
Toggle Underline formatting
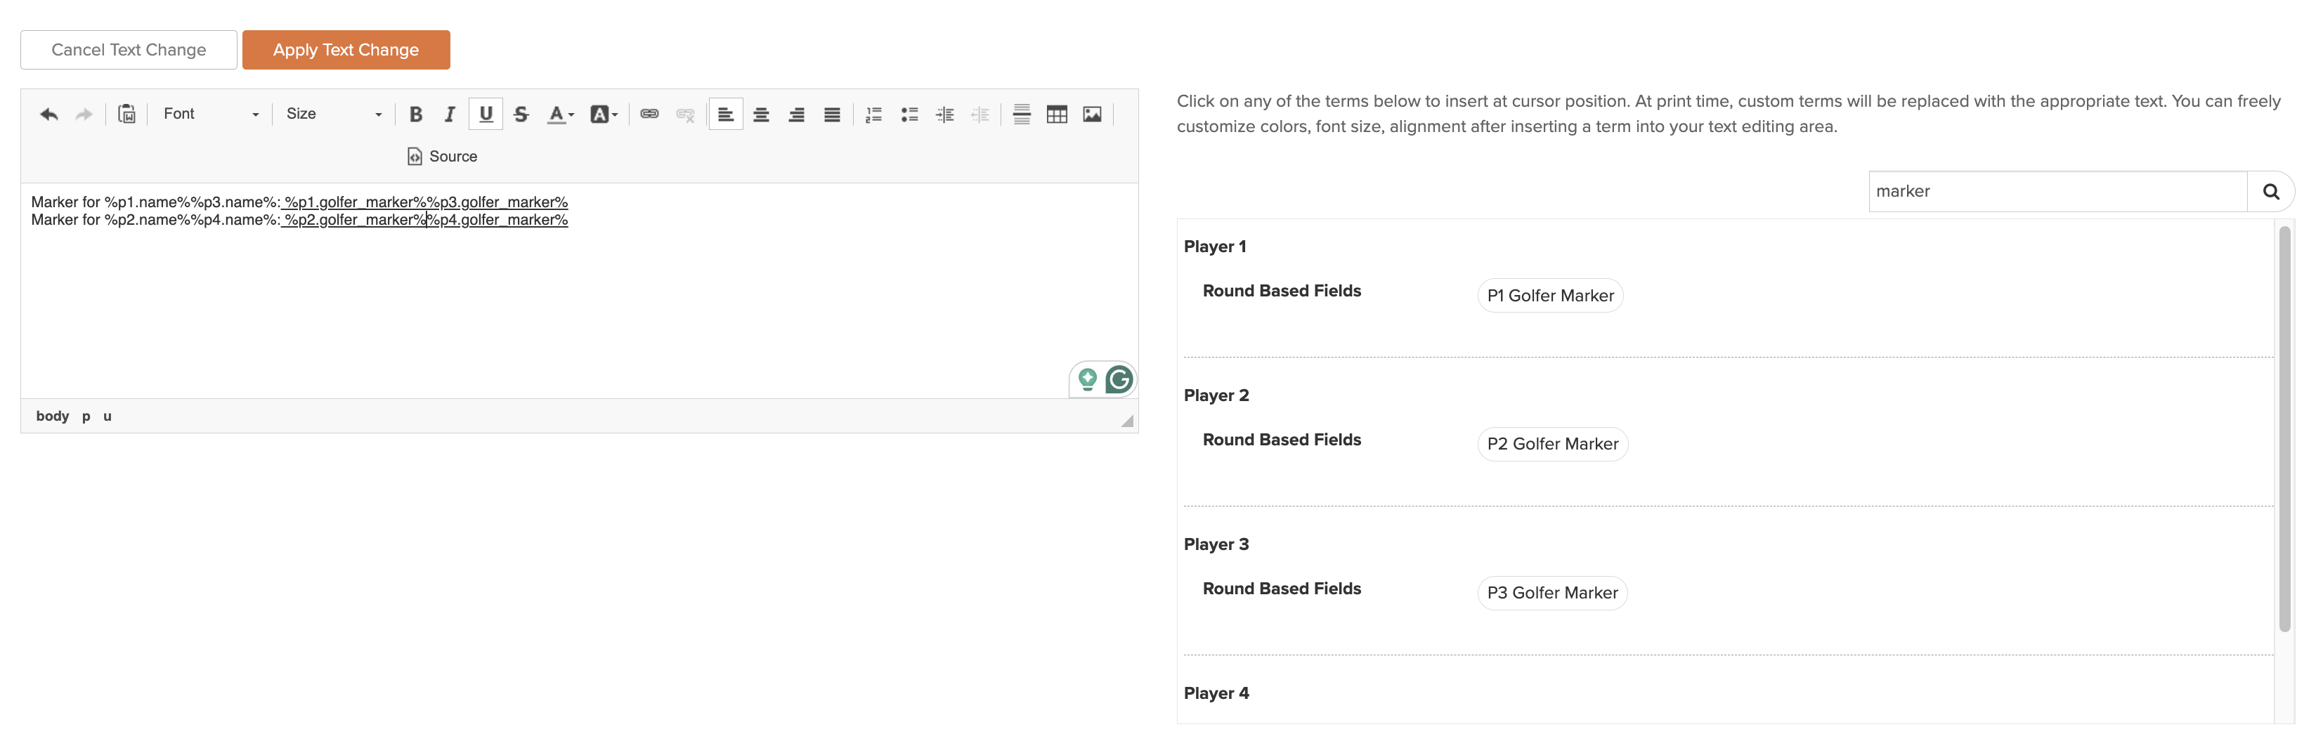coord(486,114)
